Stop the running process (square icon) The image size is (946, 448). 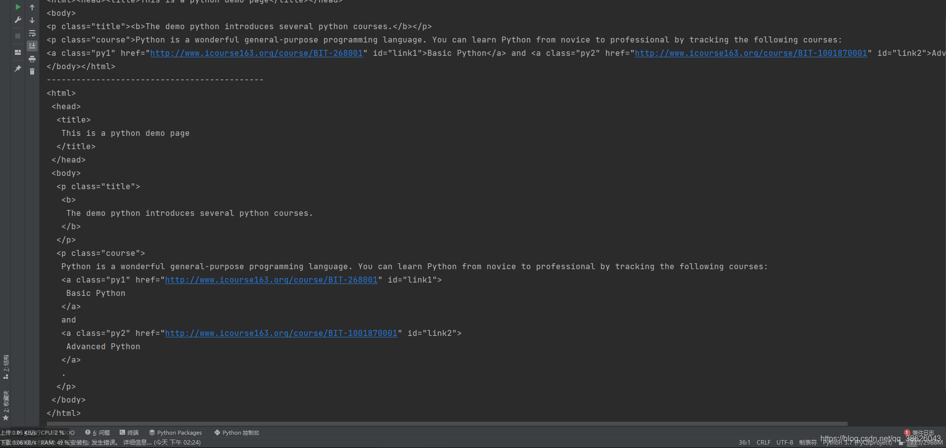(18, 36)
